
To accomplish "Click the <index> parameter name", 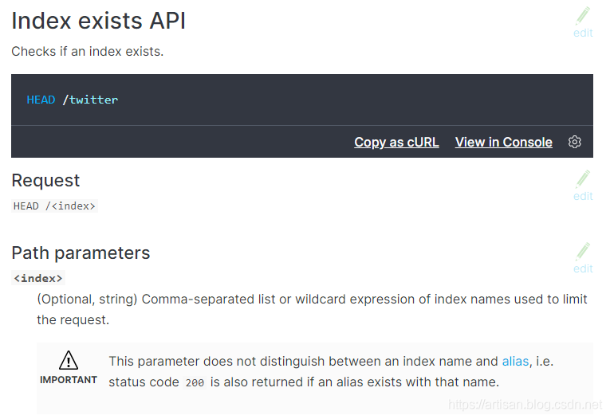I will 38,278.
